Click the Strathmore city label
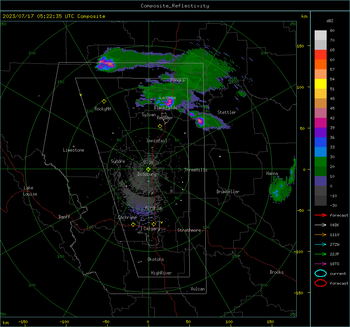Image resolution: width=350 pixels, height=327 pixels. [x=189, y=230]
